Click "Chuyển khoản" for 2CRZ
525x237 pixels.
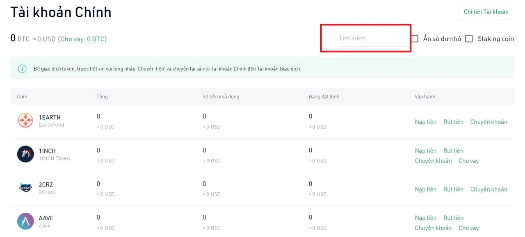[x=488, y=189]
